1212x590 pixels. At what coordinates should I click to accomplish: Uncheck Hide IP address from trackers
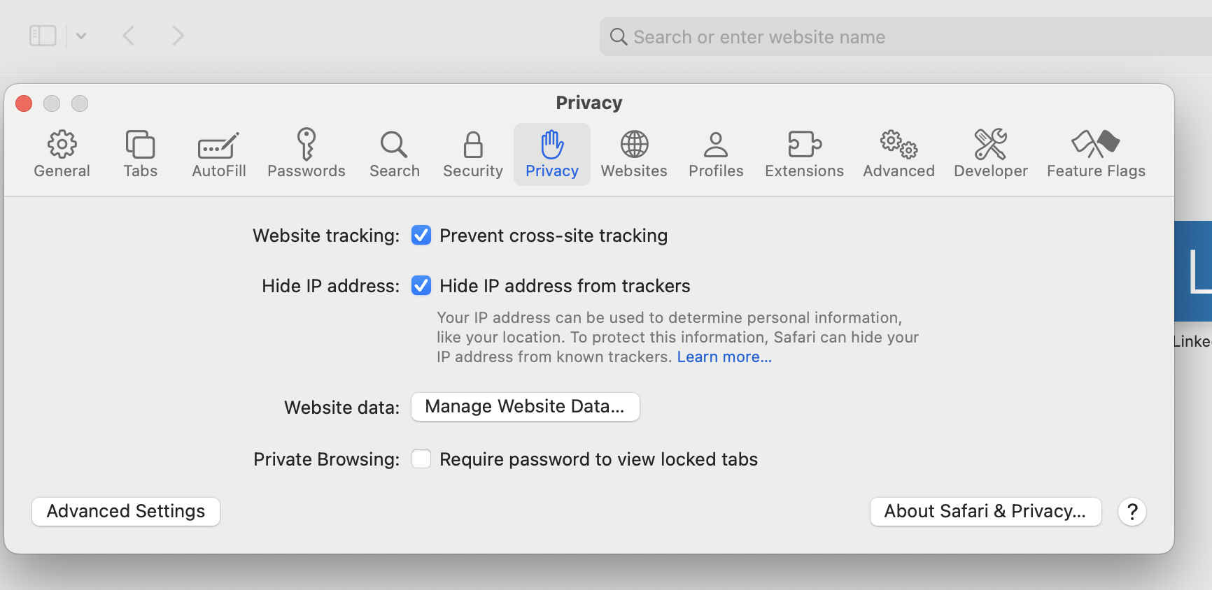point(421,286)
